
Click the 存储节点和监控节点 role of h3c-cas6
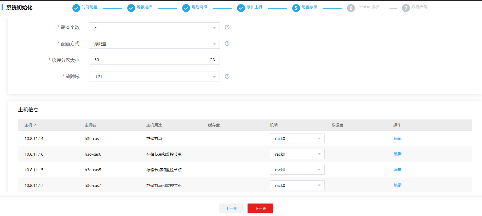tap(164, 154)
